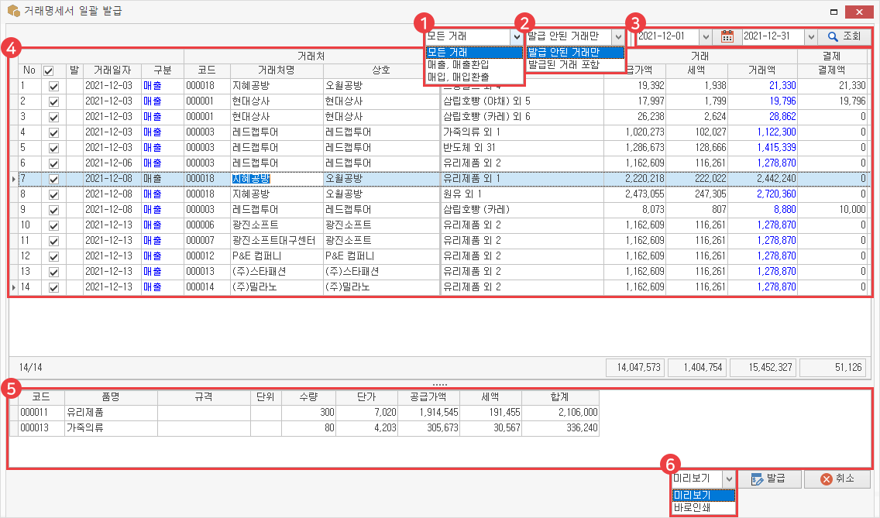Click the 발급 issue button
The image size is (880, 518).
pos(768,479)
